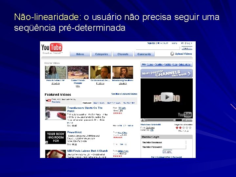The height and width of the screenshot is (177, 236).
Task: Click menu button at player bar right end
Action: (189, 120)
